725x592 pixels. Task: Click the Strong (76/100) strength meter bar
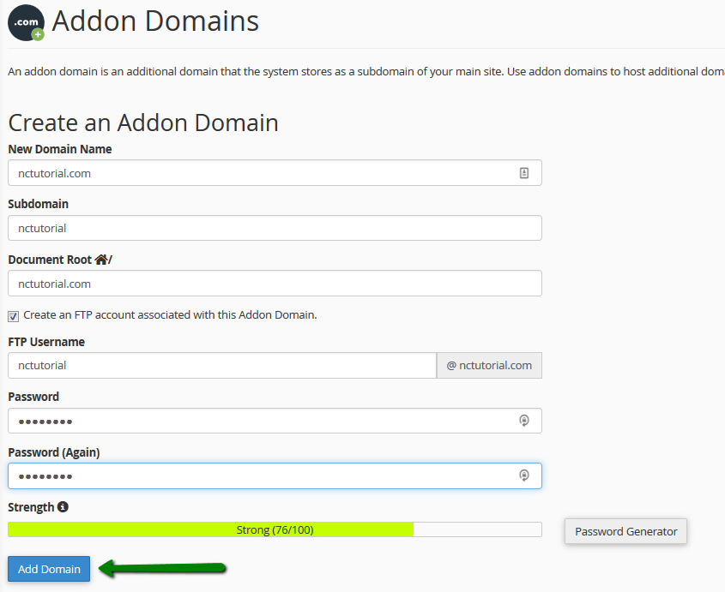(x=275, y=529)
